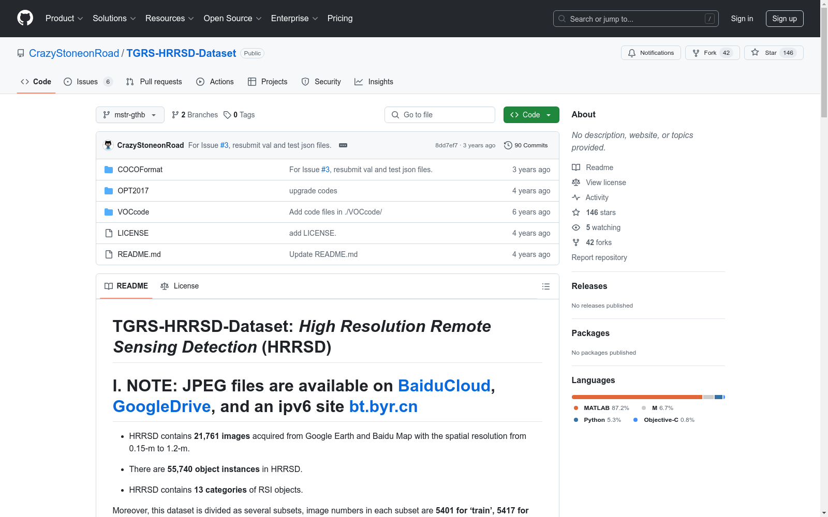
Task: Click the 8dd7ef7 commit hash
Action: [x=446, y=145]
